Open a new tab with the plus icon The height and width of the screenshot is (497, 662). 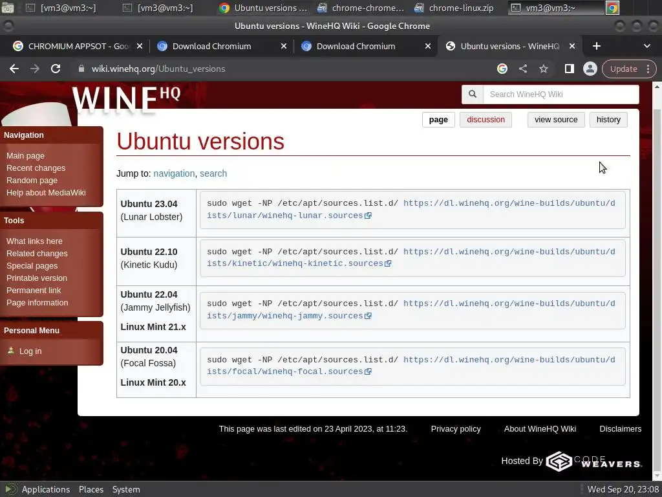(x=596, y=46)
